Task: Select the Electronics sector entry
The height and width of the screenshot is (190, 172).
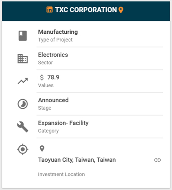Action: pyautogui.click(x=53, y=55)
